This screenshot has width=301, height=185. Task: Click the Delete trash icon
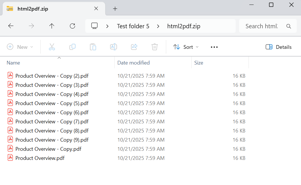[x=155, y=47]
